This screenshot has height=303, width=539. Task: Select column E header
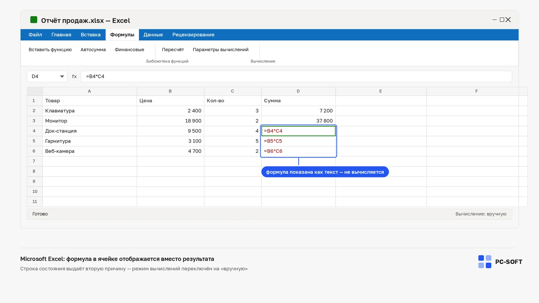(x=381, y=91)
